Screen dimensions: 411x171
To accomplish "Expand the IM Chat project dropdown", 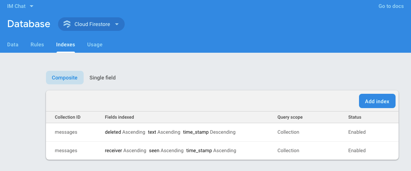I will point(31,6).
